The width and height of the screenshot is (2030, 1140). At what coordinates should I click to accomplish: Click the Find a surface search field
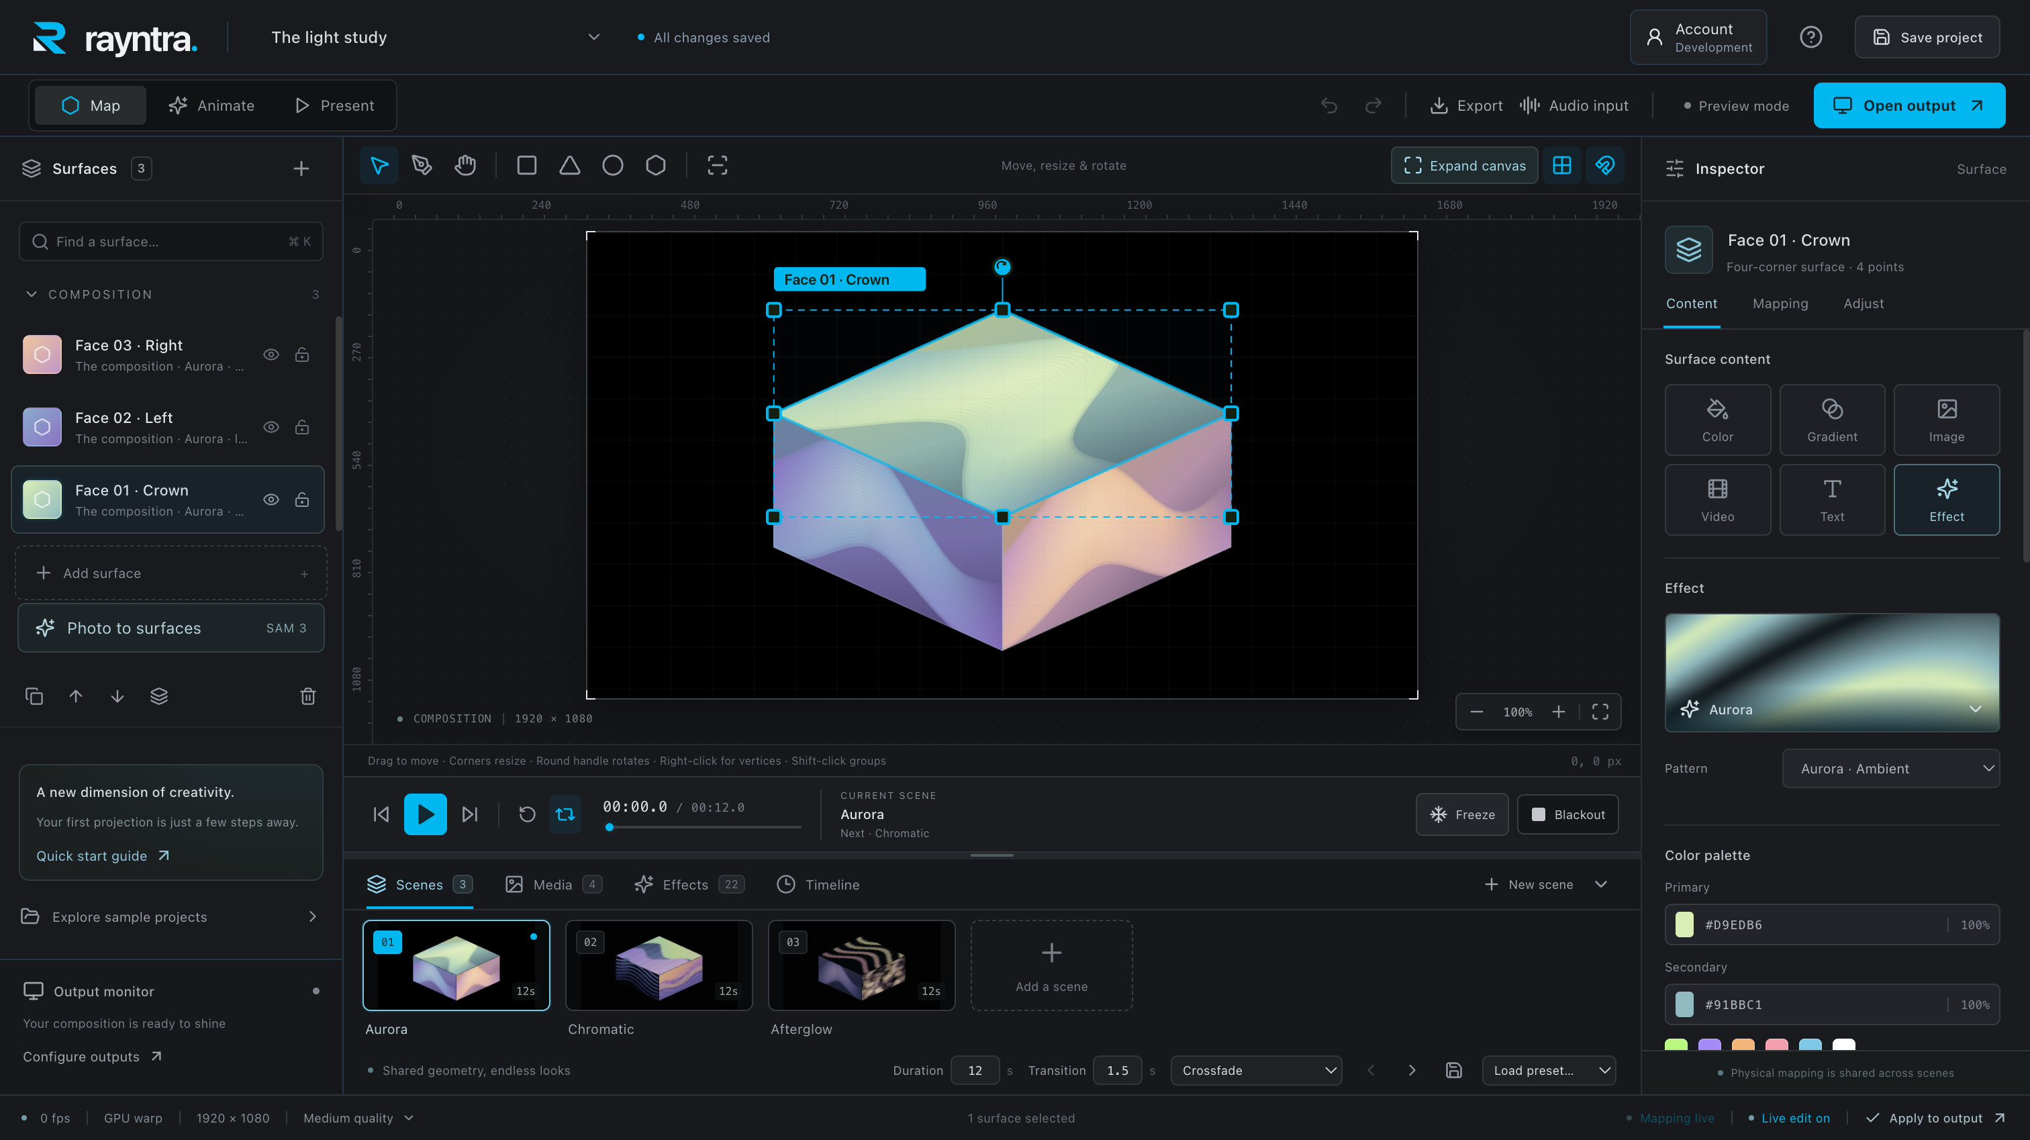(x=171, y=241)
